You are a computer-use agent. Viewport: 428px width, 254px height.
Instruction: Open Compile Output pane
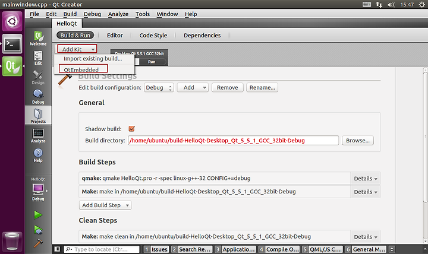[x=279, y=249]
